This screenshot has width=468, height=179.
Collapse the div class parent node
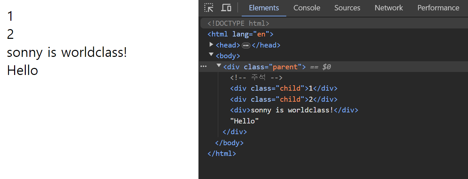(219, 66)
